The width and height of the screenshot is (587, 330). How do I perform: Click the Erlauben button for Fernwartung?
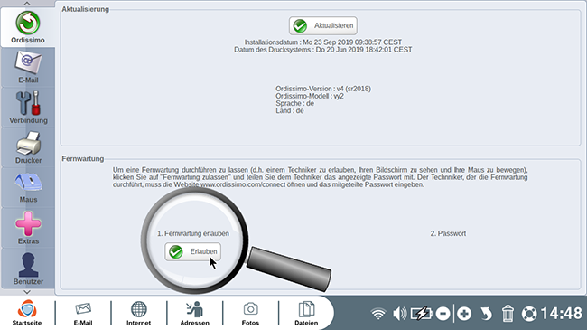pos(192,251)
